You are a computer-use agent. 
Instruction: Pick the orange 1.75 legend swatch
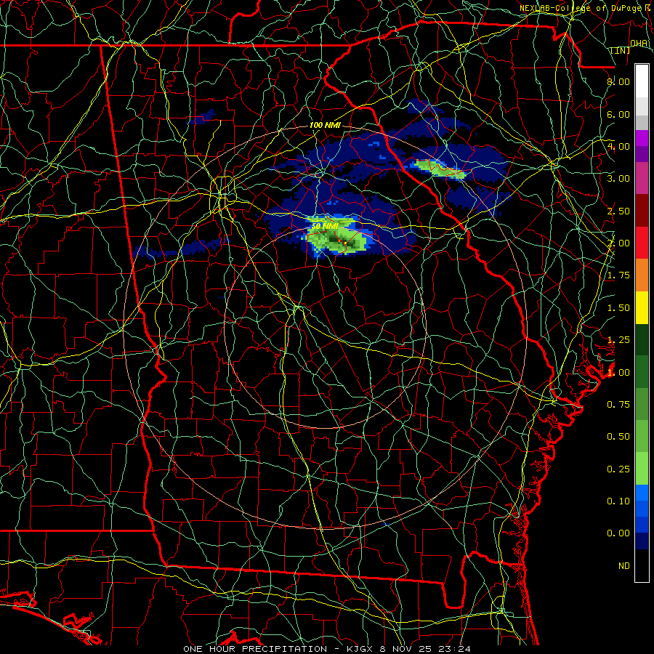(x=642, y=275)
